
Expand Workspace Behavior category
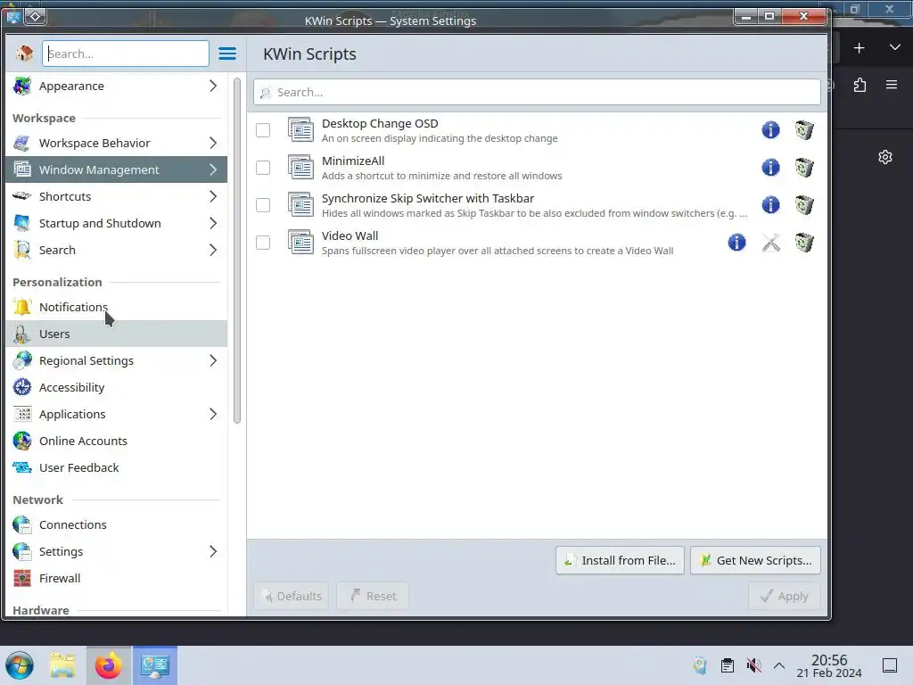213,143
